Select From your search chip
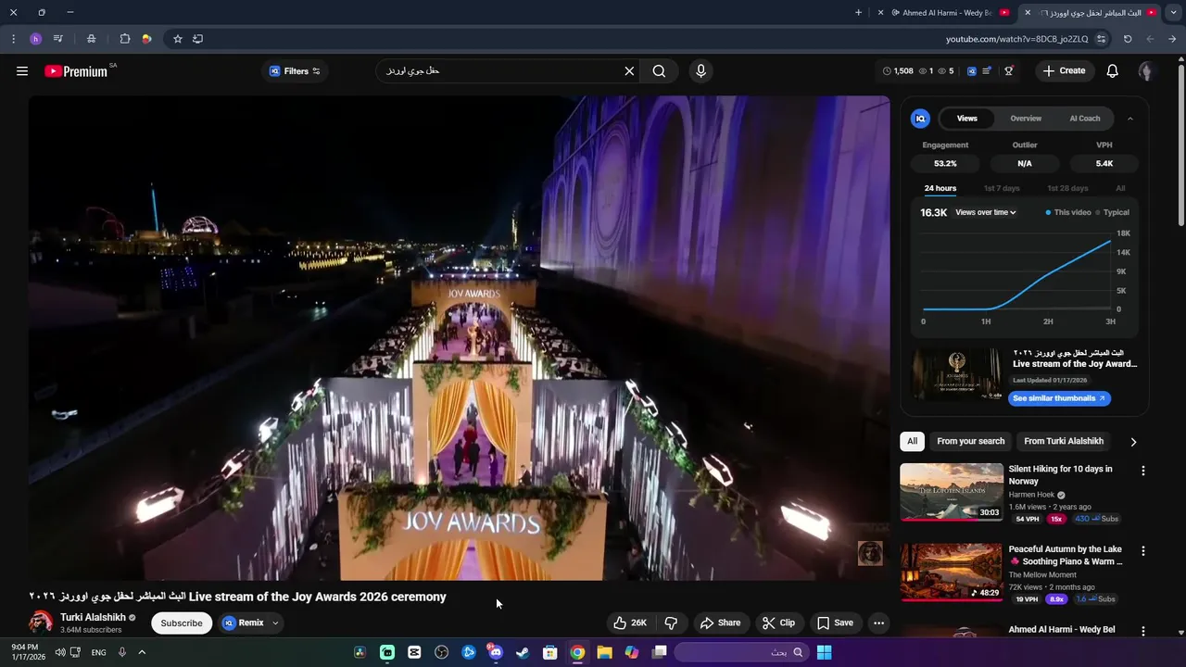This screenshot has width=1186, height=667. 971,442
